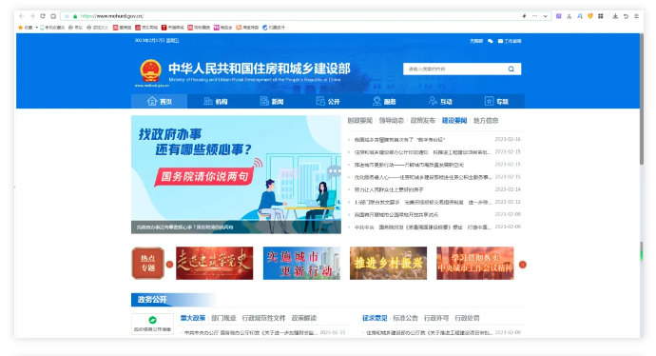Click the 实施城市更新行动 banner
The width and height of the screenshot is (656, 356).
[x=301, y=263]
